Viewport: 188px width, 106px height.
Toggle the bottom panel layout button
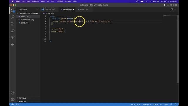point(168,5)
